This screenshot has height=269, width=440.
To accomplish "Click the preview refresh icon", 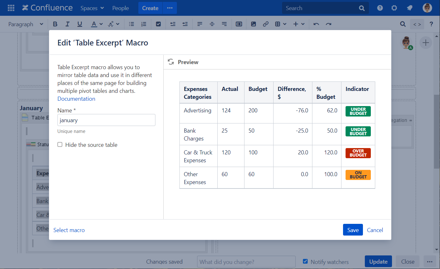I will [x=171, y=62].
